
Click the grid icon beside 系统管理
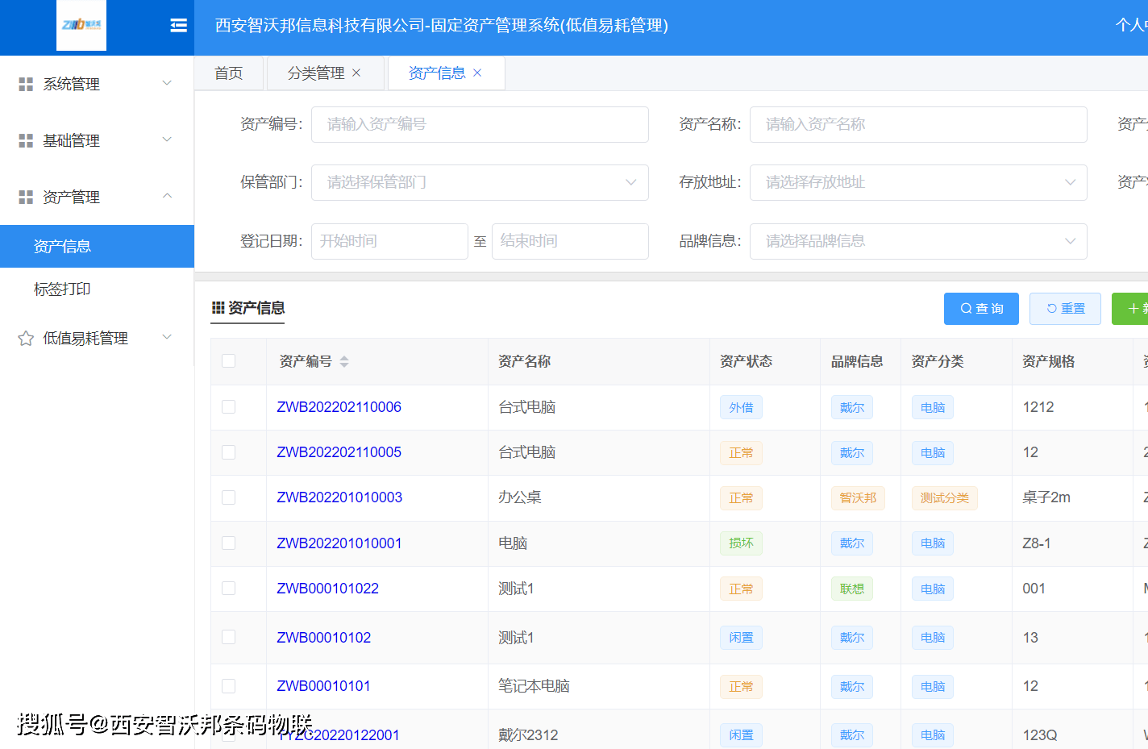pyautogui.click(x=26, y=84)
